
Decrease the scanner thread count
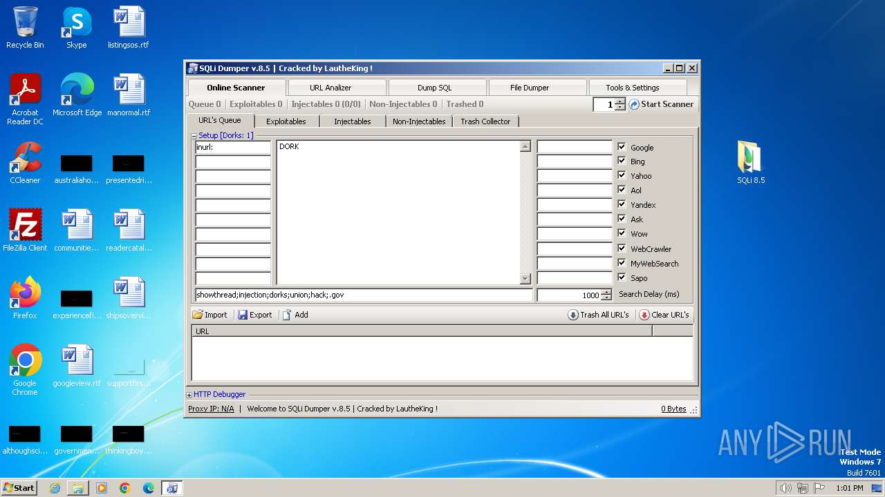pyautogui.click(x=620, y=108)
